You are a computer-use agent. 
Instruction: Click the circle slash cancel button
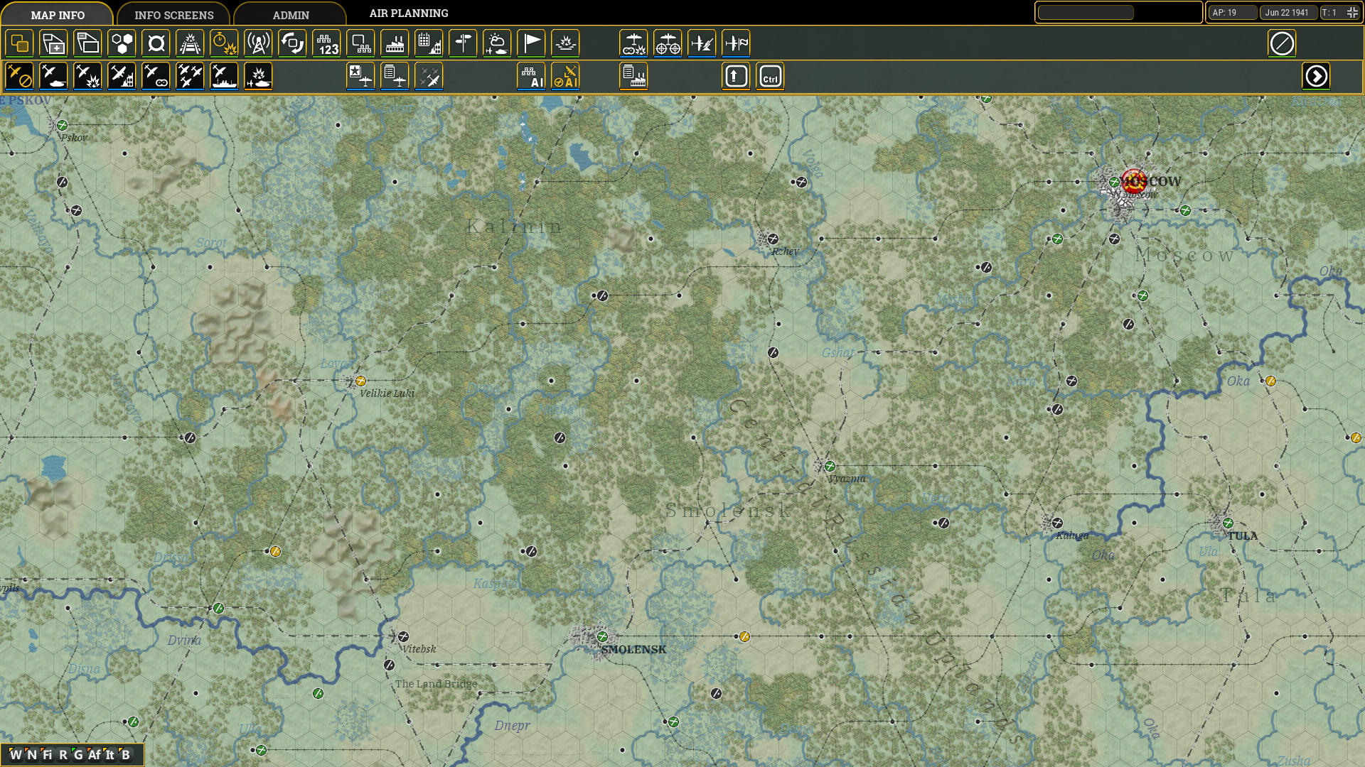click(1282, 43)
